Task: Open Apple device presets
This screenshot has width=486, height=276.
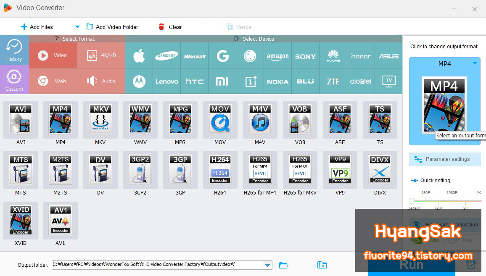Action: [x=139, y=56]
